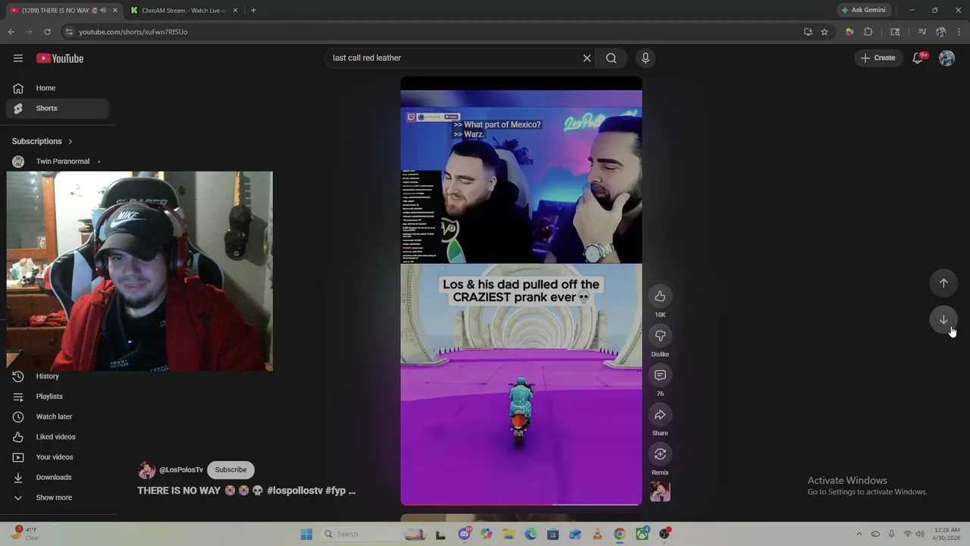Go to next Short with down arrow
The image size is (970, 546).
(943, 320)
